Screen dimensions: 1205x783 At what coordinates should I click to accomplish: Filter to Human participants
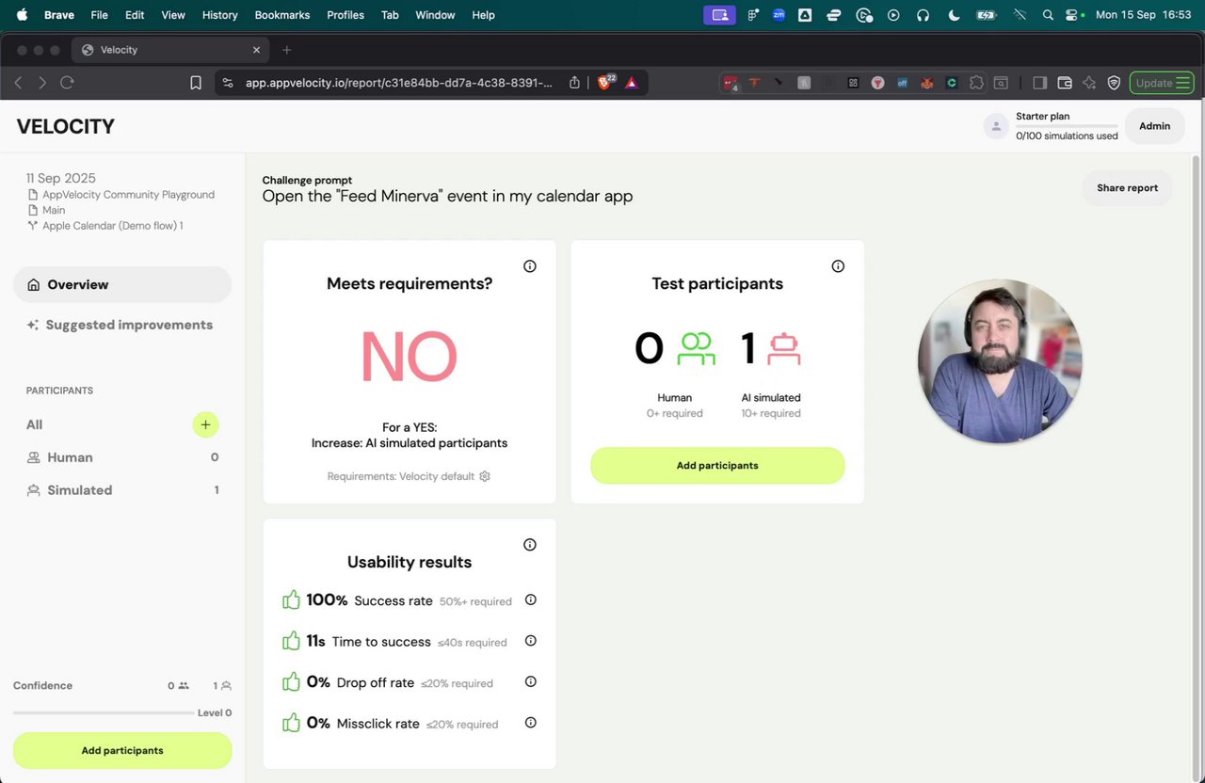click(122, 457)
